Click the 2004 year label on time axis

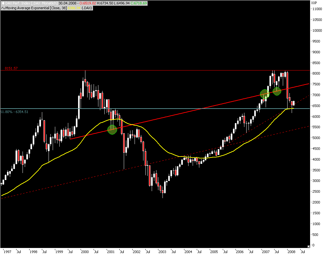click(188, 252)
